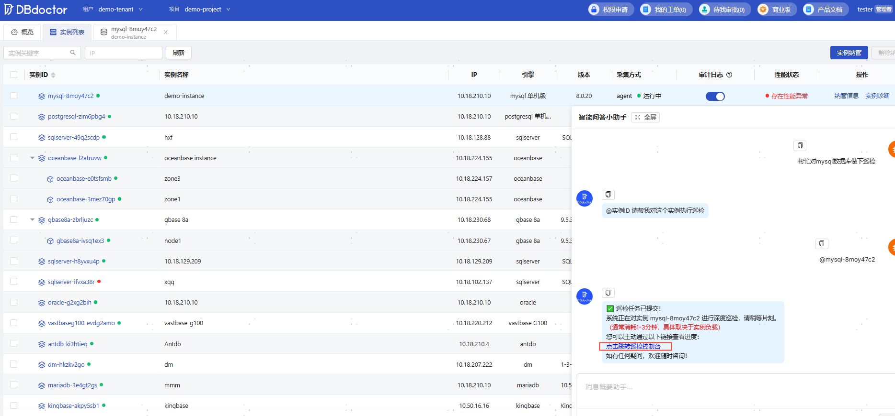Click the copy icon above the inspection submitted message
The height and width of the screenshot is (416, 895).
tap(608, 293)
